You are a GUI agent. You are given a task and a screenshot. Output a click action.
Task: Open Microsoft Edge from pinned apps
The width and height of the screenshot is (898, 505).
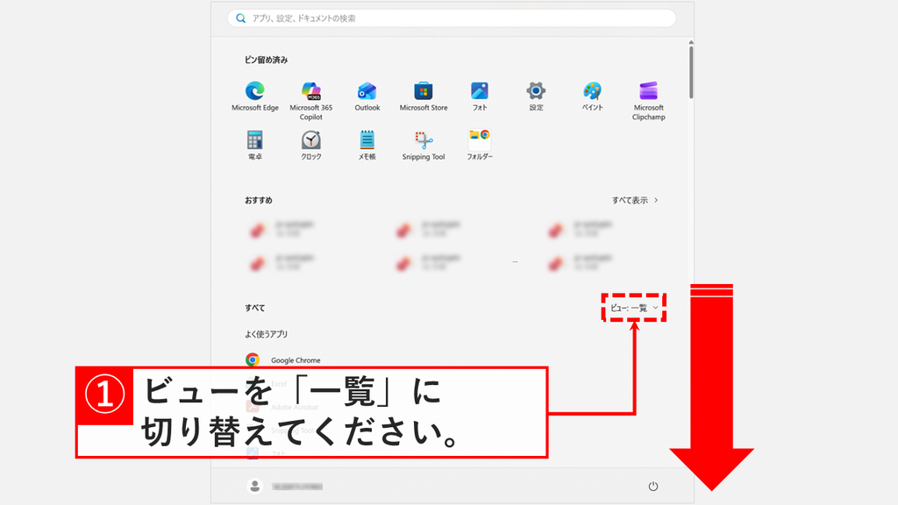pos(255,96)
